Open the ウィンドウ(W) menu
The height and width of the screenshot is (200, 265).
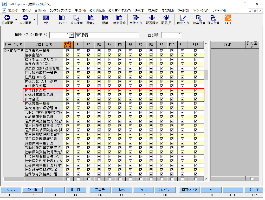[201, 11]
